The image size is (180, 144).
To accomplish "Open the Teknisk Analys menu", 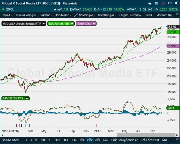I will click(x=27, y=15).
